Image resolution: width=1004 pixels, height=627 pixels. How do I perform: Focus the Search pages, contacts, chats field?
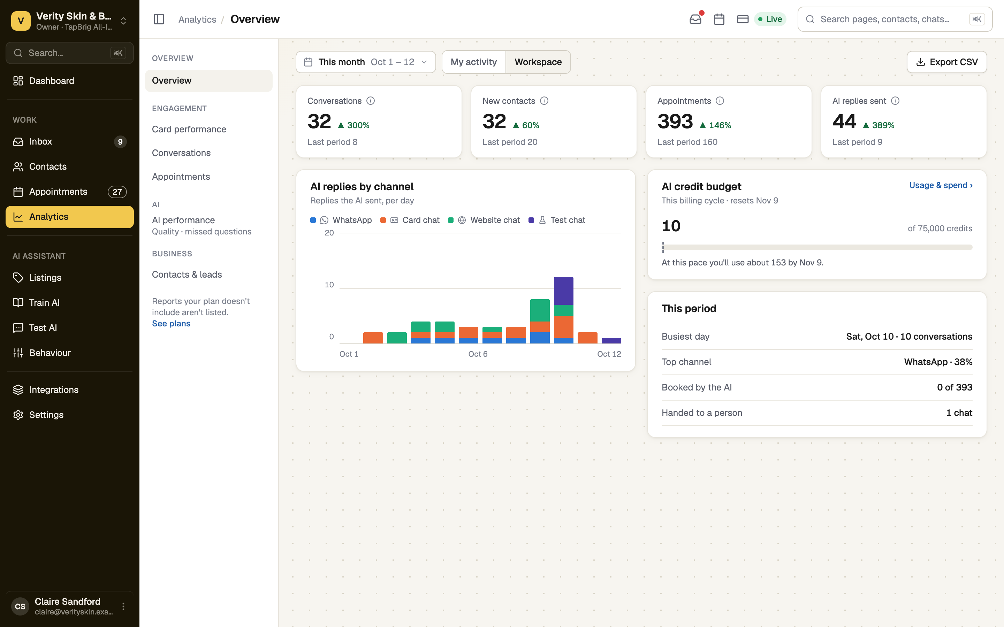[x=895, y=19]
